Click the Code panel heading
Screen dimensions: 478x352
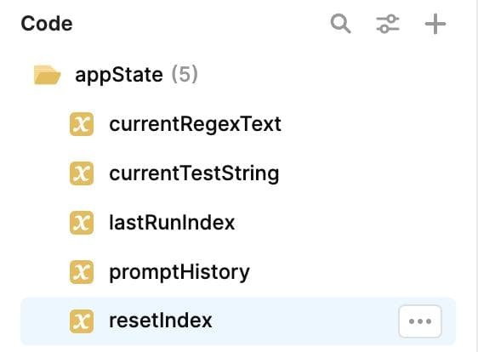tap(47, 24)
